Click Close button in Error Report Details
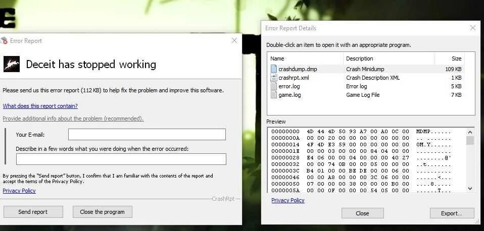Image resolution: width=484 pixels, height=231 pixels. click(x=362, y=213)
